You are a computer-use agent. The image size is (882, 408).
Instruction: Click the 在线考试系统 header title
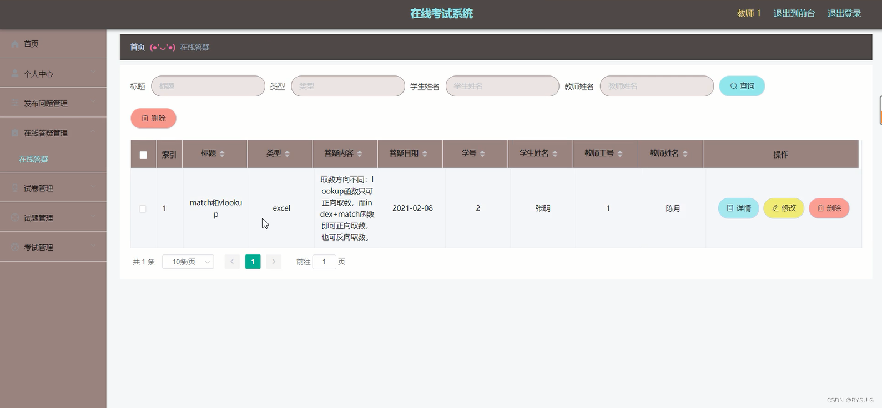tap(441, 13)
